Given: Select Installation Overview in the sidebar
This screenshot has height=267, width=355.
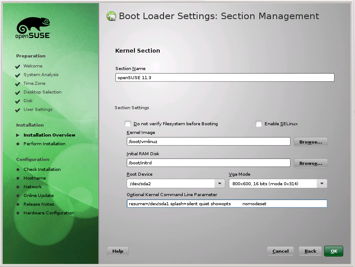Looking at the screenshot, I should [x=49, y=135].
